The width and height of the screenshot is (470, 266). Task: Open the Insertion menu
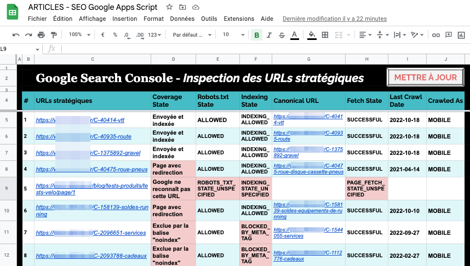(125, 19)
